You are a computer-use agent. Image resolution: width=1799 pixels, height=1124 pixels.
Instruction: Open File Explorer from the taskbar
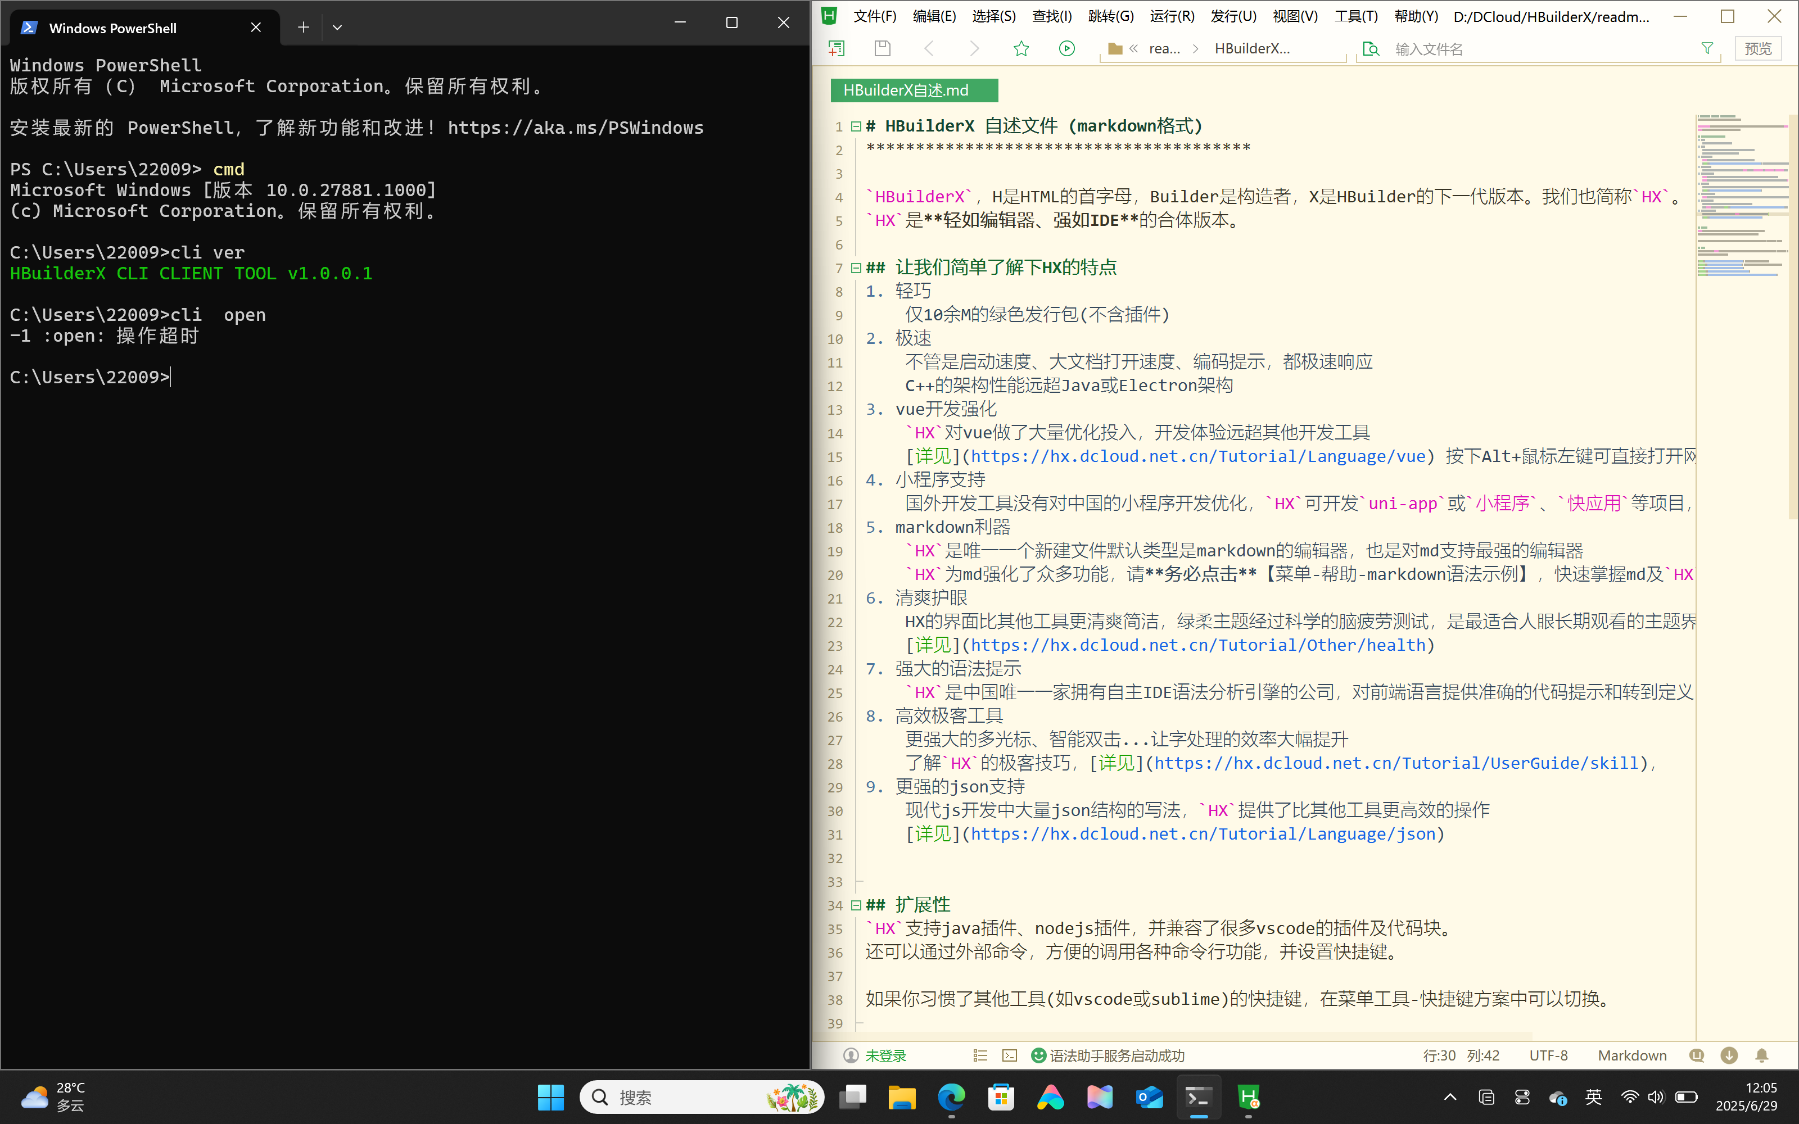coord(902,1097)
